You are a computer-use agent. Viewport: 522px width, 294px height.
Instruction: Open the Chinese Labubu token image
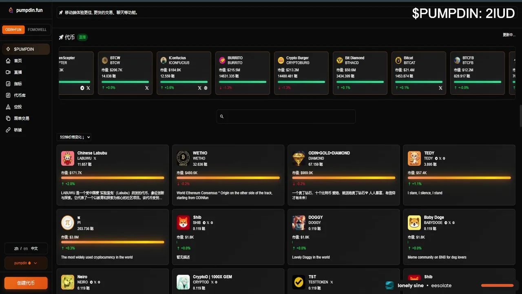[x=68, y=158]
